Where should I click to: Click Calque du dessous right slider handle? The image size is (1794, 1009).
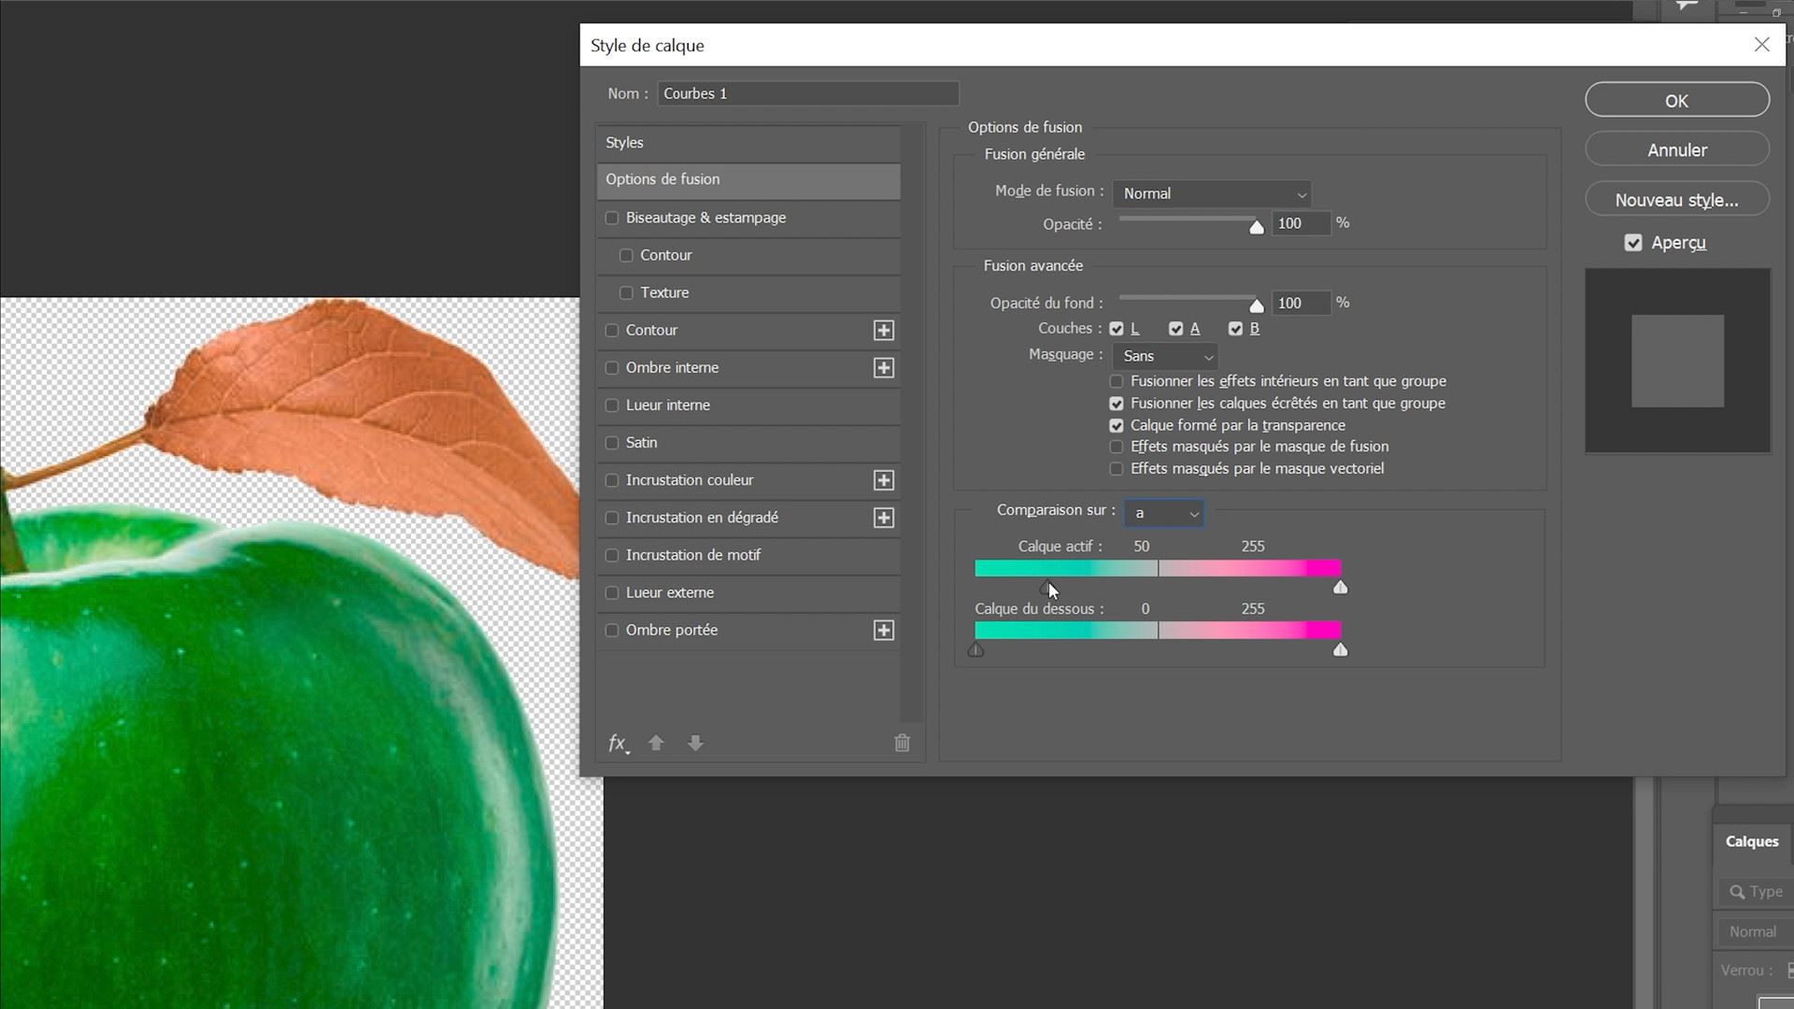tap(1341, 649)
